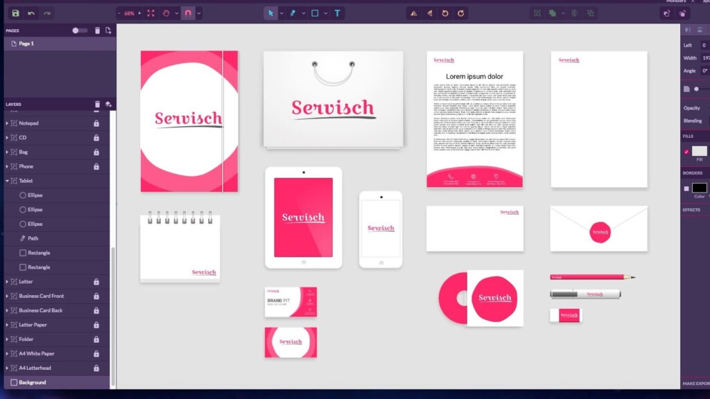Open the pointer tool variants dropdown
710x399 pixels.
(282, 13)
